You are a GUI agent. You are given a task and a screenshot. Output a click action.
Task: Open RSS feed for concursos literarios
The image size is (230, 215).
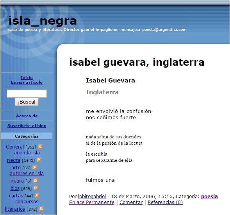41,208
